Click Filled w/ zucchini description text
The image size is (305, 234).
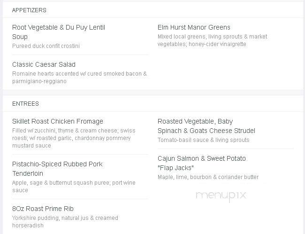[74, 138]
